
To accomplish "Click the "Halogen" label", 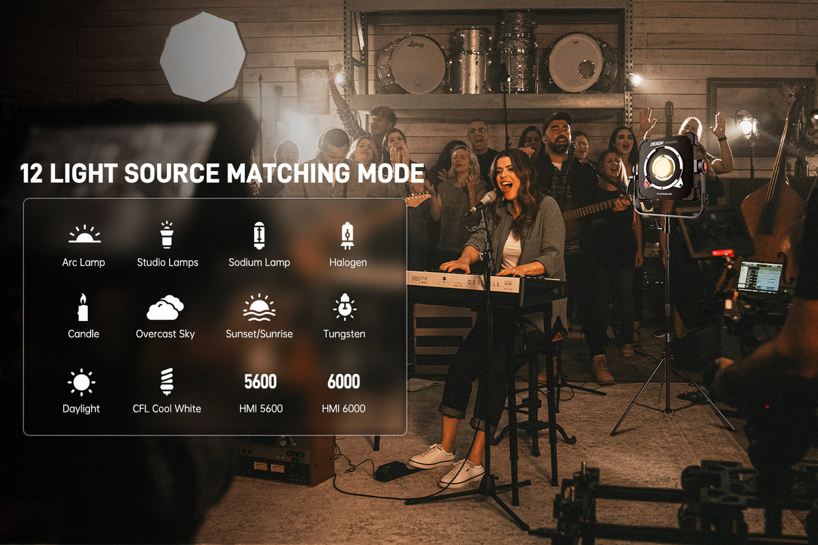I will 348,262.
